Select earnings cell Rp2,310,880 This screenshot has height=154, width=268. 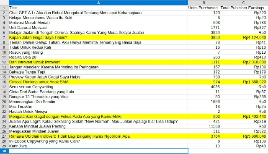click(x=244, y=62)
